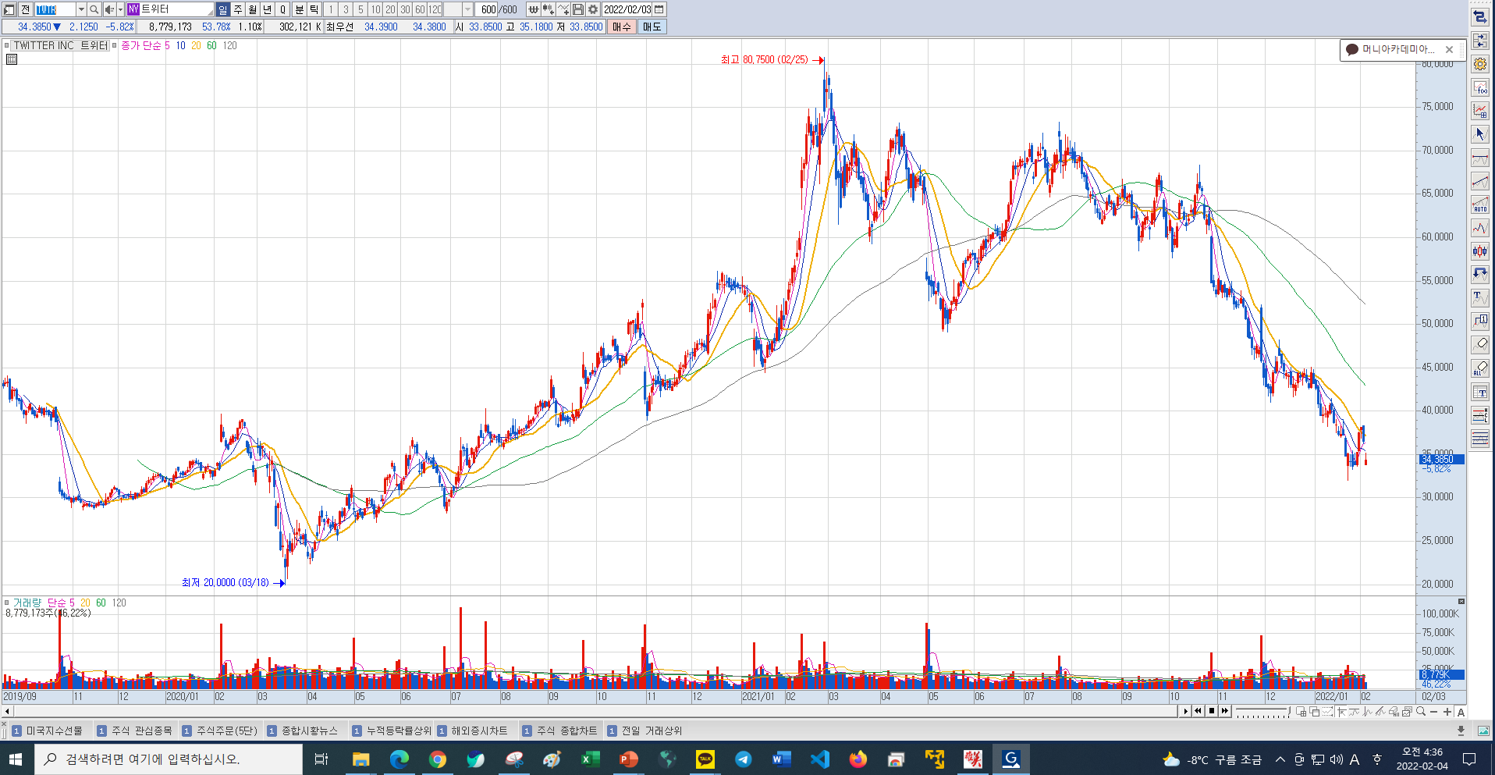Click the 전 button at toolbar start

click(25, 9)
